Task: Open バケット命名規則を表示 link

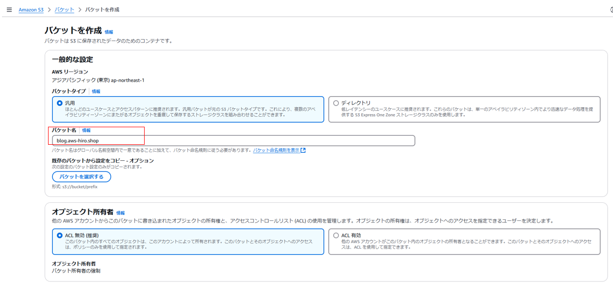Action: click(x=276, y=150)
